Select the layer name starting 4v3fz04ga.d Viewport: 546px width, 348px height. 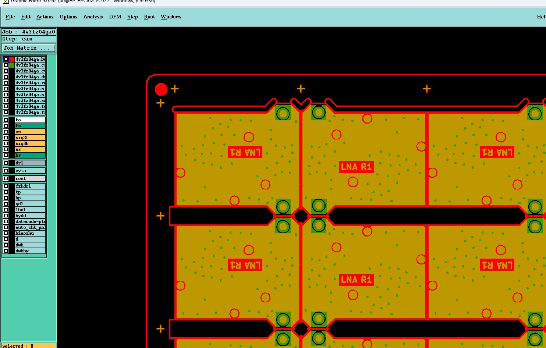coord(30,77)
